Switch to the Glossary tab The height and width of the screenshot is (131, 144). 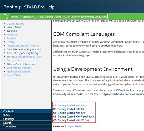click(26, 119)
